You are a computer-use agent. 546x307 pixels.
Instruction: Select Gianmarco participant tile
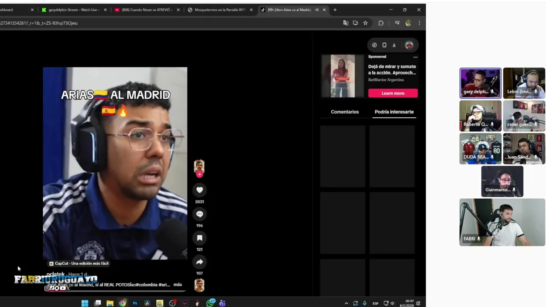click(x=502, y=181)
